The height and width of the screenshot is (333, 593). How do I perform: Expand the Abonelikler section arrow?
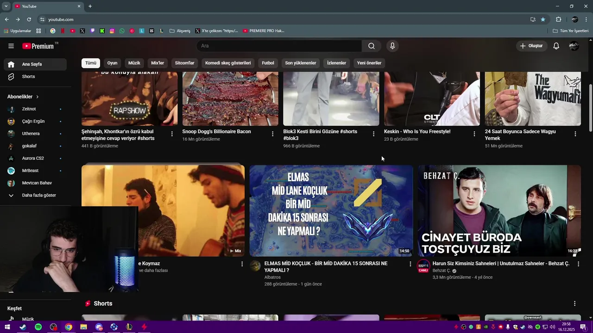click(37, 97)
